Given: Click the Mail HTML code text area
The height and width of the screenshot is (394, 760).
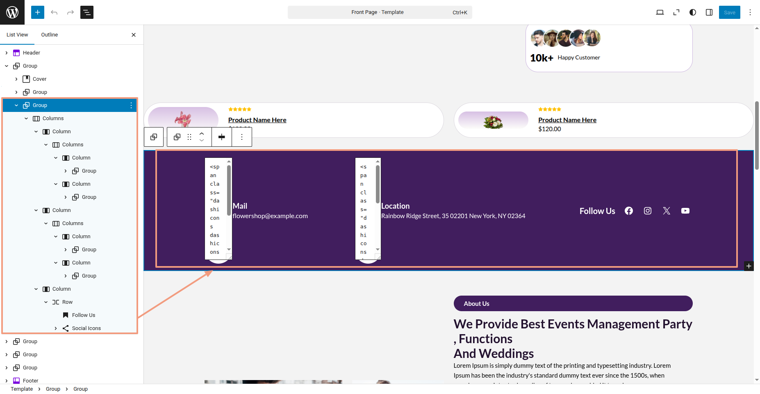Looking at the screenshot, I should 216,209.
